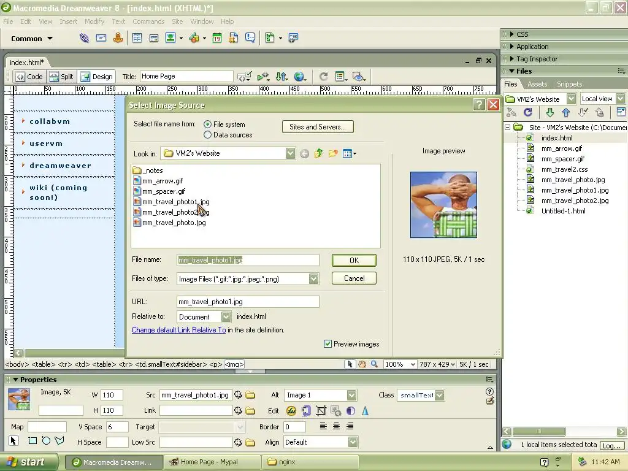Click the Go Back icon in dialog
Screen dimensions: 628x471
[x=304, y=154]
